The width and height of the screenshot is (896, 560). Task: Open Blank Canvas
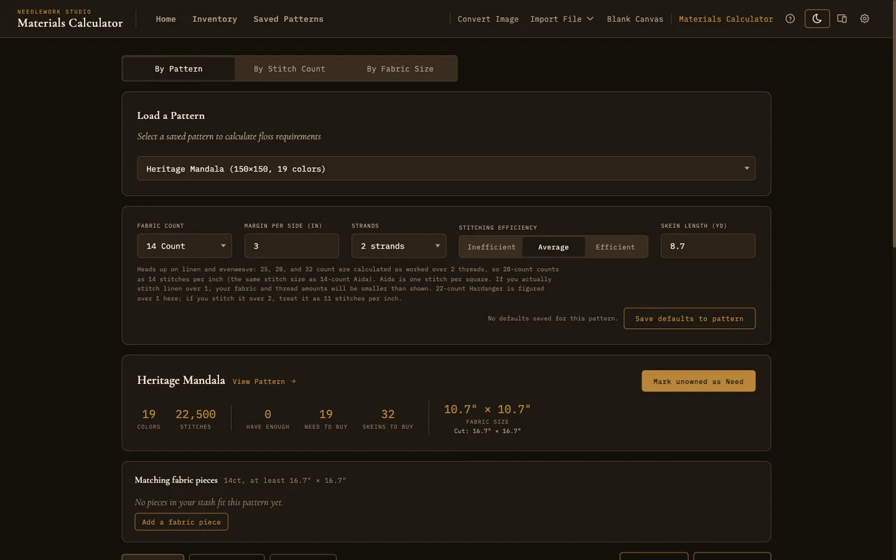[x=635, y=19]
